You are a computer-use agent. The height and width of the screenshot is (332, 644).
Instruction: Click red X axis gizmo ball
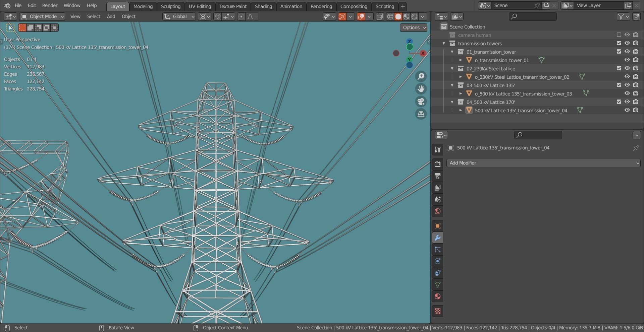point(423,53)
